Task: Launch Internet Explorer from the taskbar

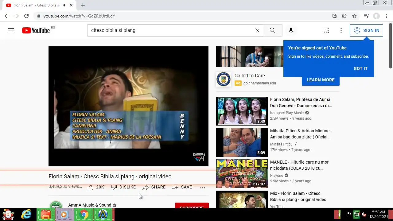Action: [x=26, y=214]
